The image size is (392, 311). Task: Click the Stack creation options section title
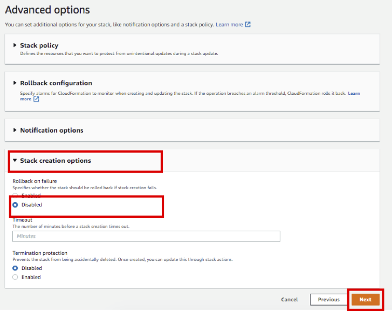pos(56,161)
